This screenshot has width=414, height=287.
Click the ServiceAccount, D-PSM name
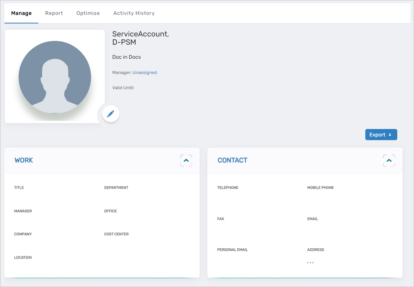140,38
